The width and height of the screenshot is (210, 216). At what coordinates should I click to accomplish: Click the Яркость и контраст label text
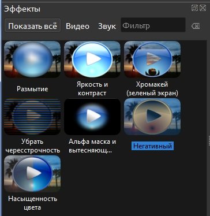(92, 88)
